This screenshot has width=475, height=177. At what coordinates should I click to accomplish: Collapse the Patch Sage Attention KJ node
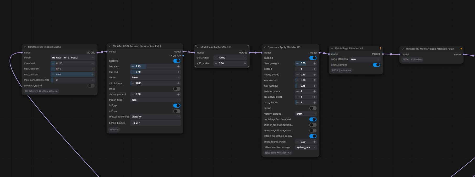tap(332, 48)
